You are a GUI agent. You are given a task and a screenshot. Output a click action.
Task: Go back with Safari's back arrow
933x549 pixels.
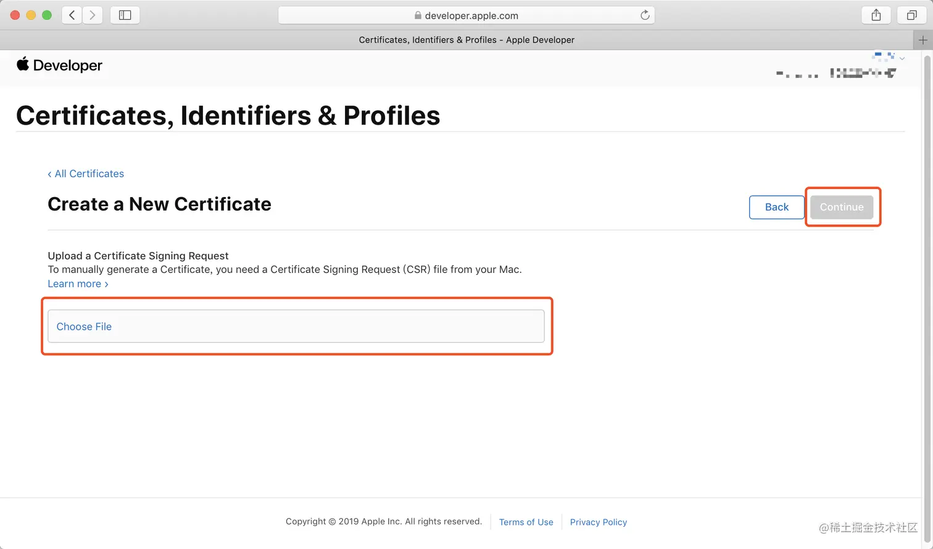click(x=72, y=15)
